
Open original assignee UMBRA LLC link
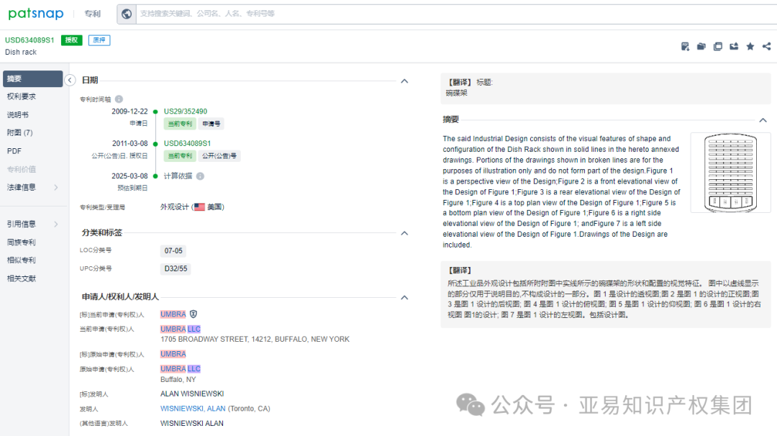181,369
